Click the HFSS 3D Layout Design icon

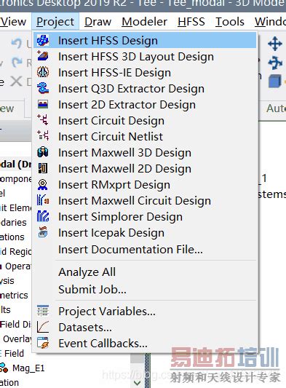pos(43,56)
